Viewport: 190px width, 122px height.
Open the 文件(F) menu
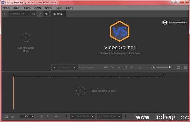click(x=6, y=8)
